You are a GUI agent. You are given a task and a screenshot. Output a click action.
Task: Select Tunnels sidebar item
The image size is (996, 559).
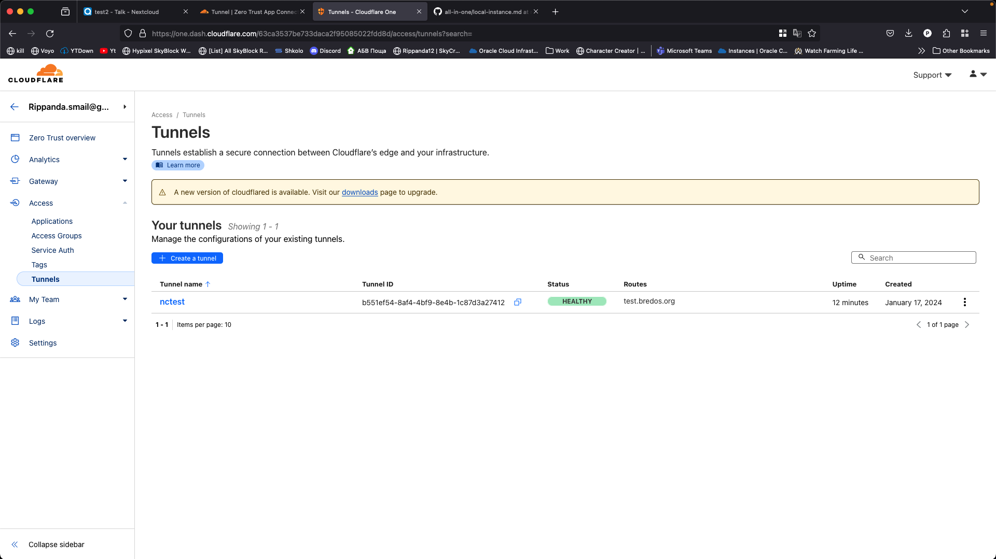[x=76, y=279]
